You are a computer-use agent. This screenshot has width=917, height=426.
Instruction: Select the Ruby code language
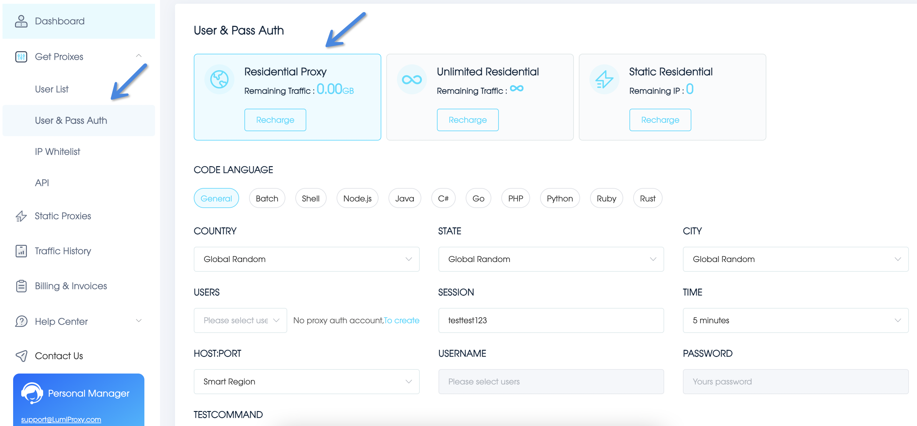point(606,198)
